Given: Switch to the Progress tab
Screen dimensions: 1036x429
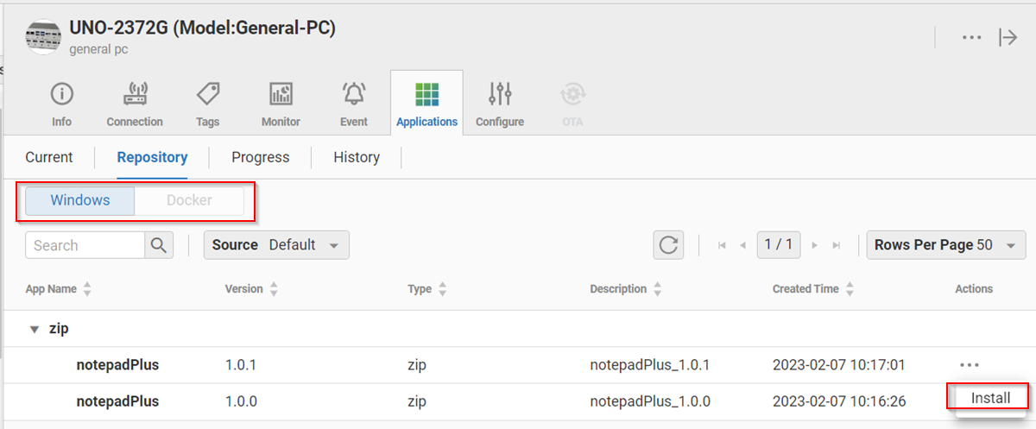Looking at the screenshot, I should pos(260,157).
